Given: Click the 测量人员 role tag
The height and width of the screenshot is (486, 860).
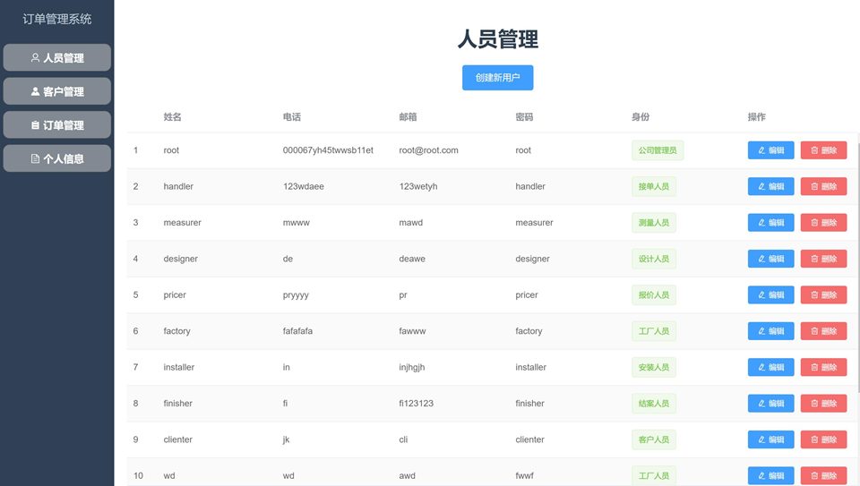Looking at the screenshot, I should (653, 223).
